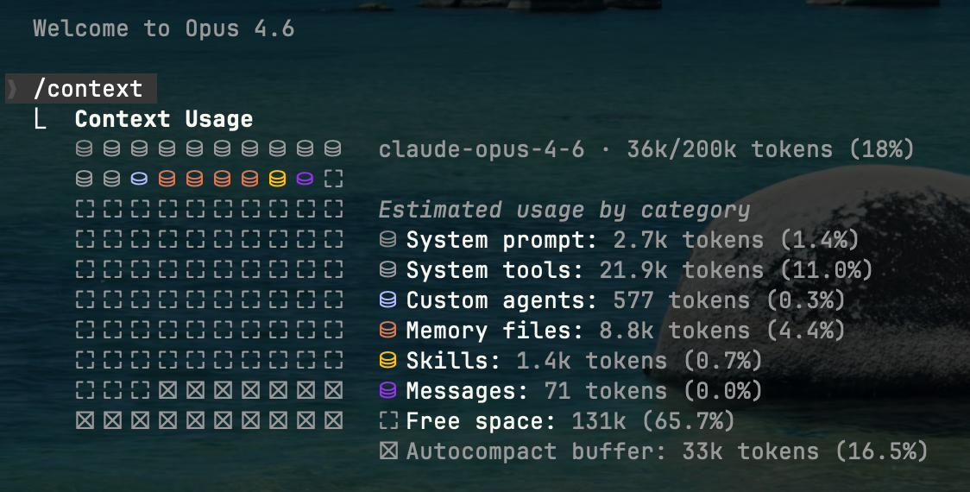
Task: Click the purple Messages legend icon
Action: pos(388,391)
